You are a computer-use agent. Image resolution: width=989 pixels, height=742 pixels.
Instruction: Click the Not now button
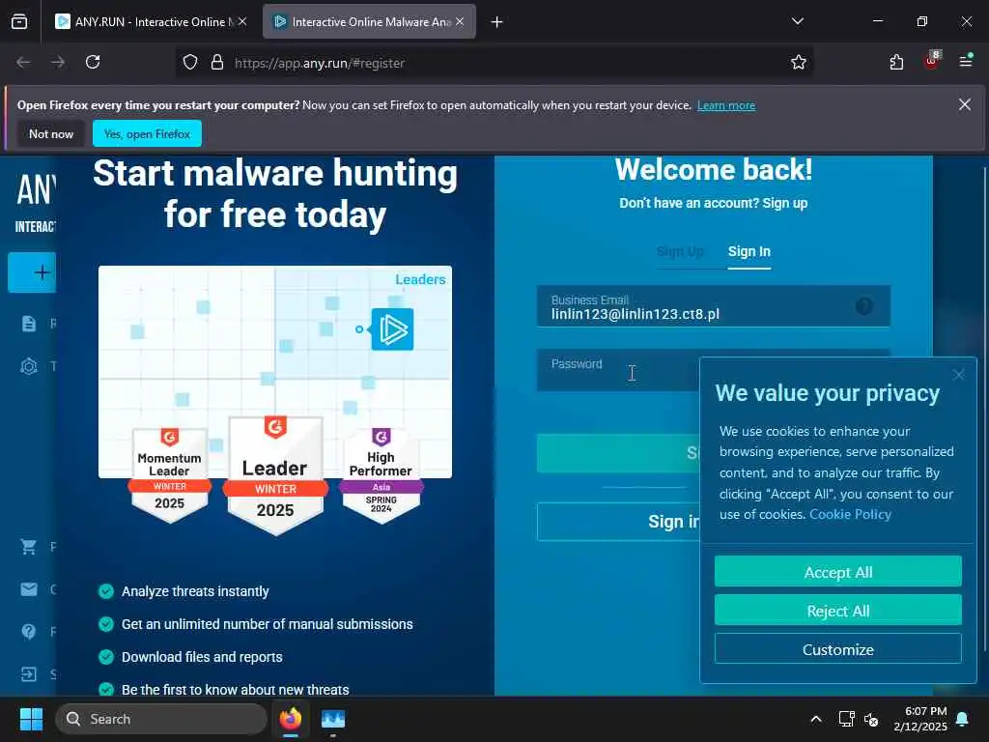tap(51, 133)
